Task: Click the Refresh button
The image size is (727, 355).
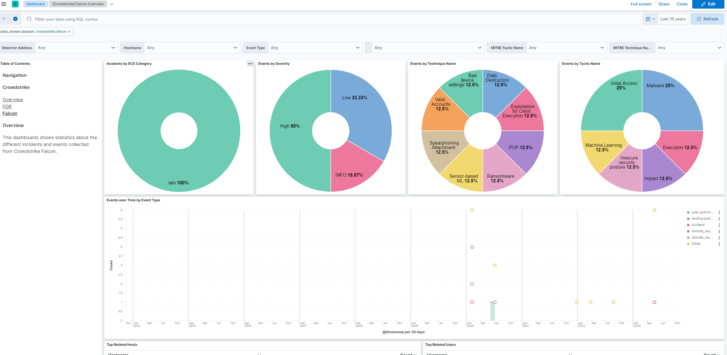Action: pos(707,19)
